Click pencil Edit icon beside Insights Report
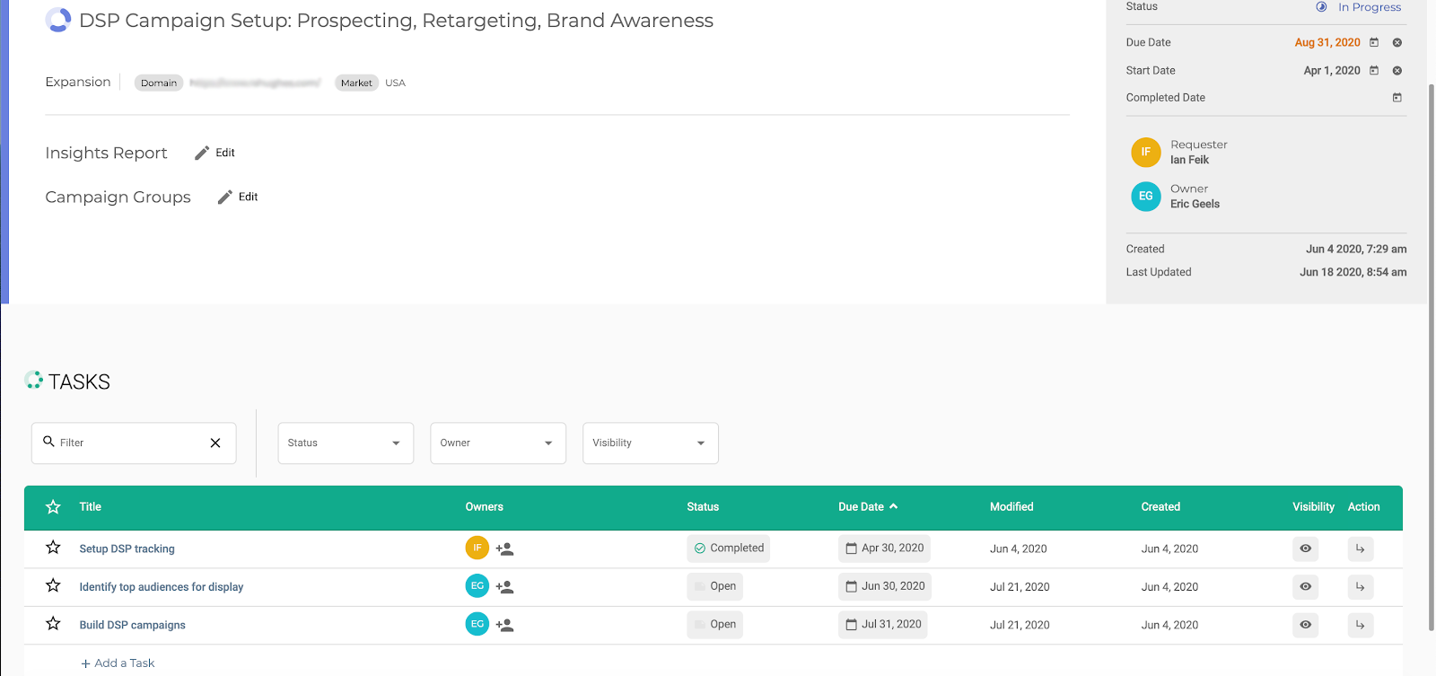 tap(202, 153)
